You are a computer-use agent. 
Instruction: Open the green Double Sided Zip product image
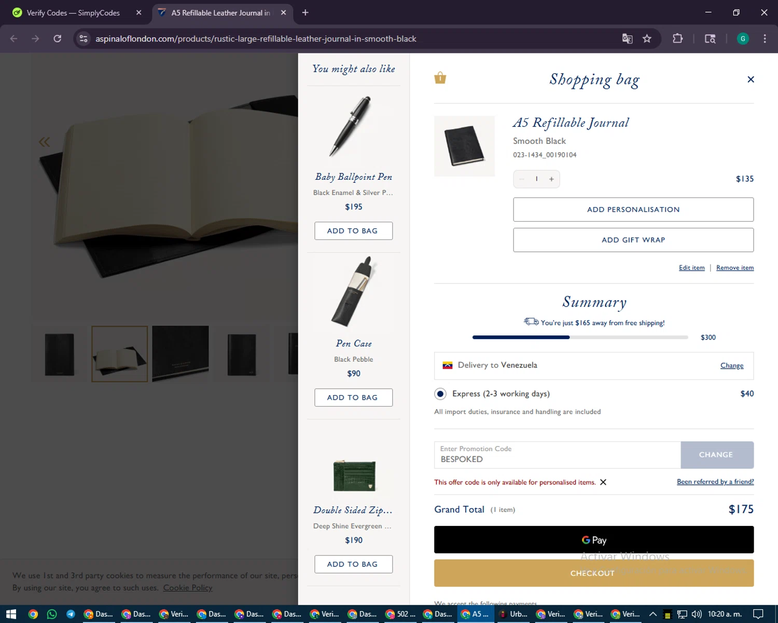click(x=354, y=476)
